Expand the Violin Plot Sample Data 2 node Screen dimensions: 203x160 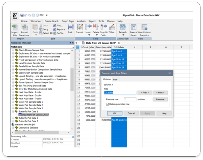point(13,105)
